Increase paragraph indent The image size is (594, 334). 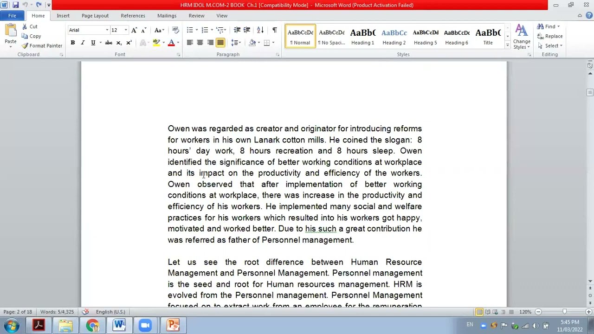(247, 30)
